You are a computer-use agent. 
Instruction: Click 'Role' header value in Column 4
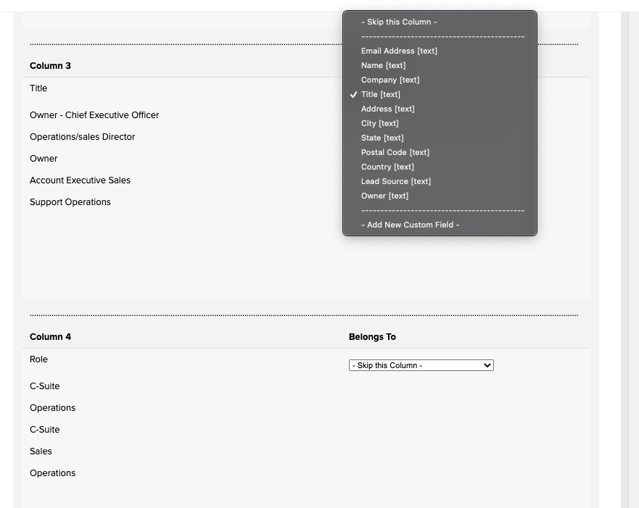[x=38, y=359]
